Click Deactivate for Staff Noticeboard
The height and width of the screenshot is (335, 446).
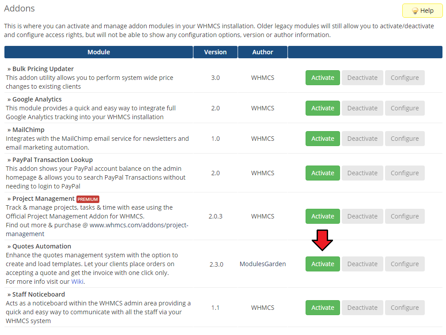[x=363, y=308]
